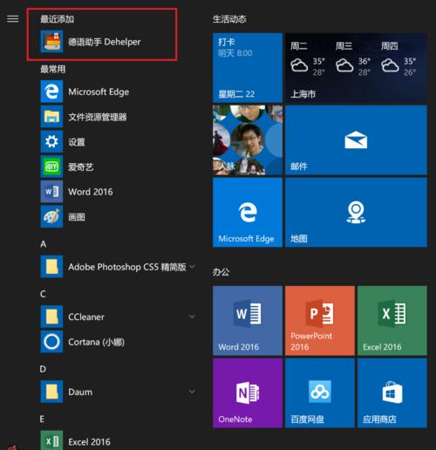
Task: Click the PowerPoint 2016 tile
Action: click(x=320, y=321)
